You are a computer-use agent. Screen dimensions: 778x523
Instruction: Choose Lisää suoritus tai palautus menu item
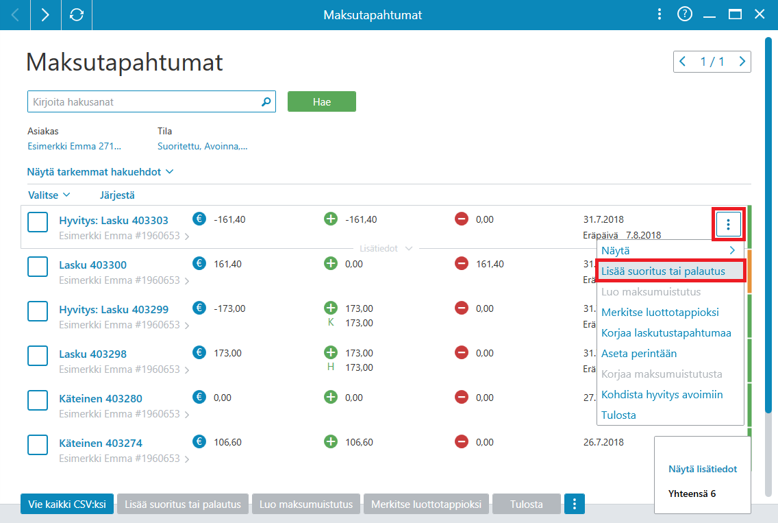(670, 271)
